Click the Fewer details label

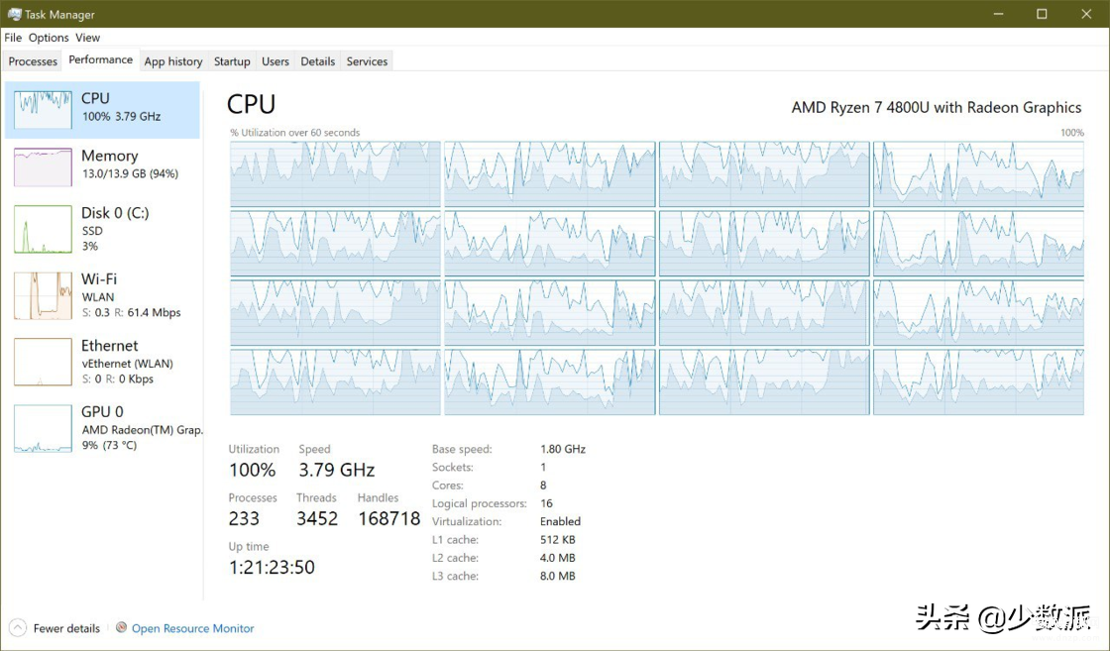66,628
